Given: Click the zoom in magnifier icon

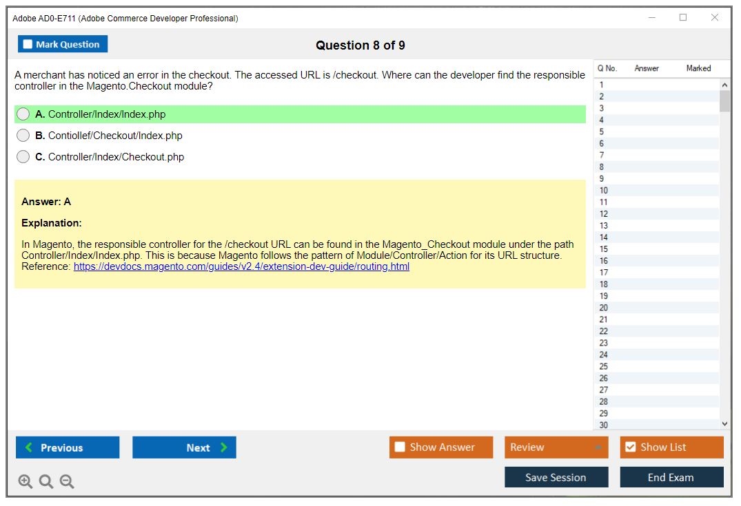Looking at the screenshot, I should pos(26,482).
